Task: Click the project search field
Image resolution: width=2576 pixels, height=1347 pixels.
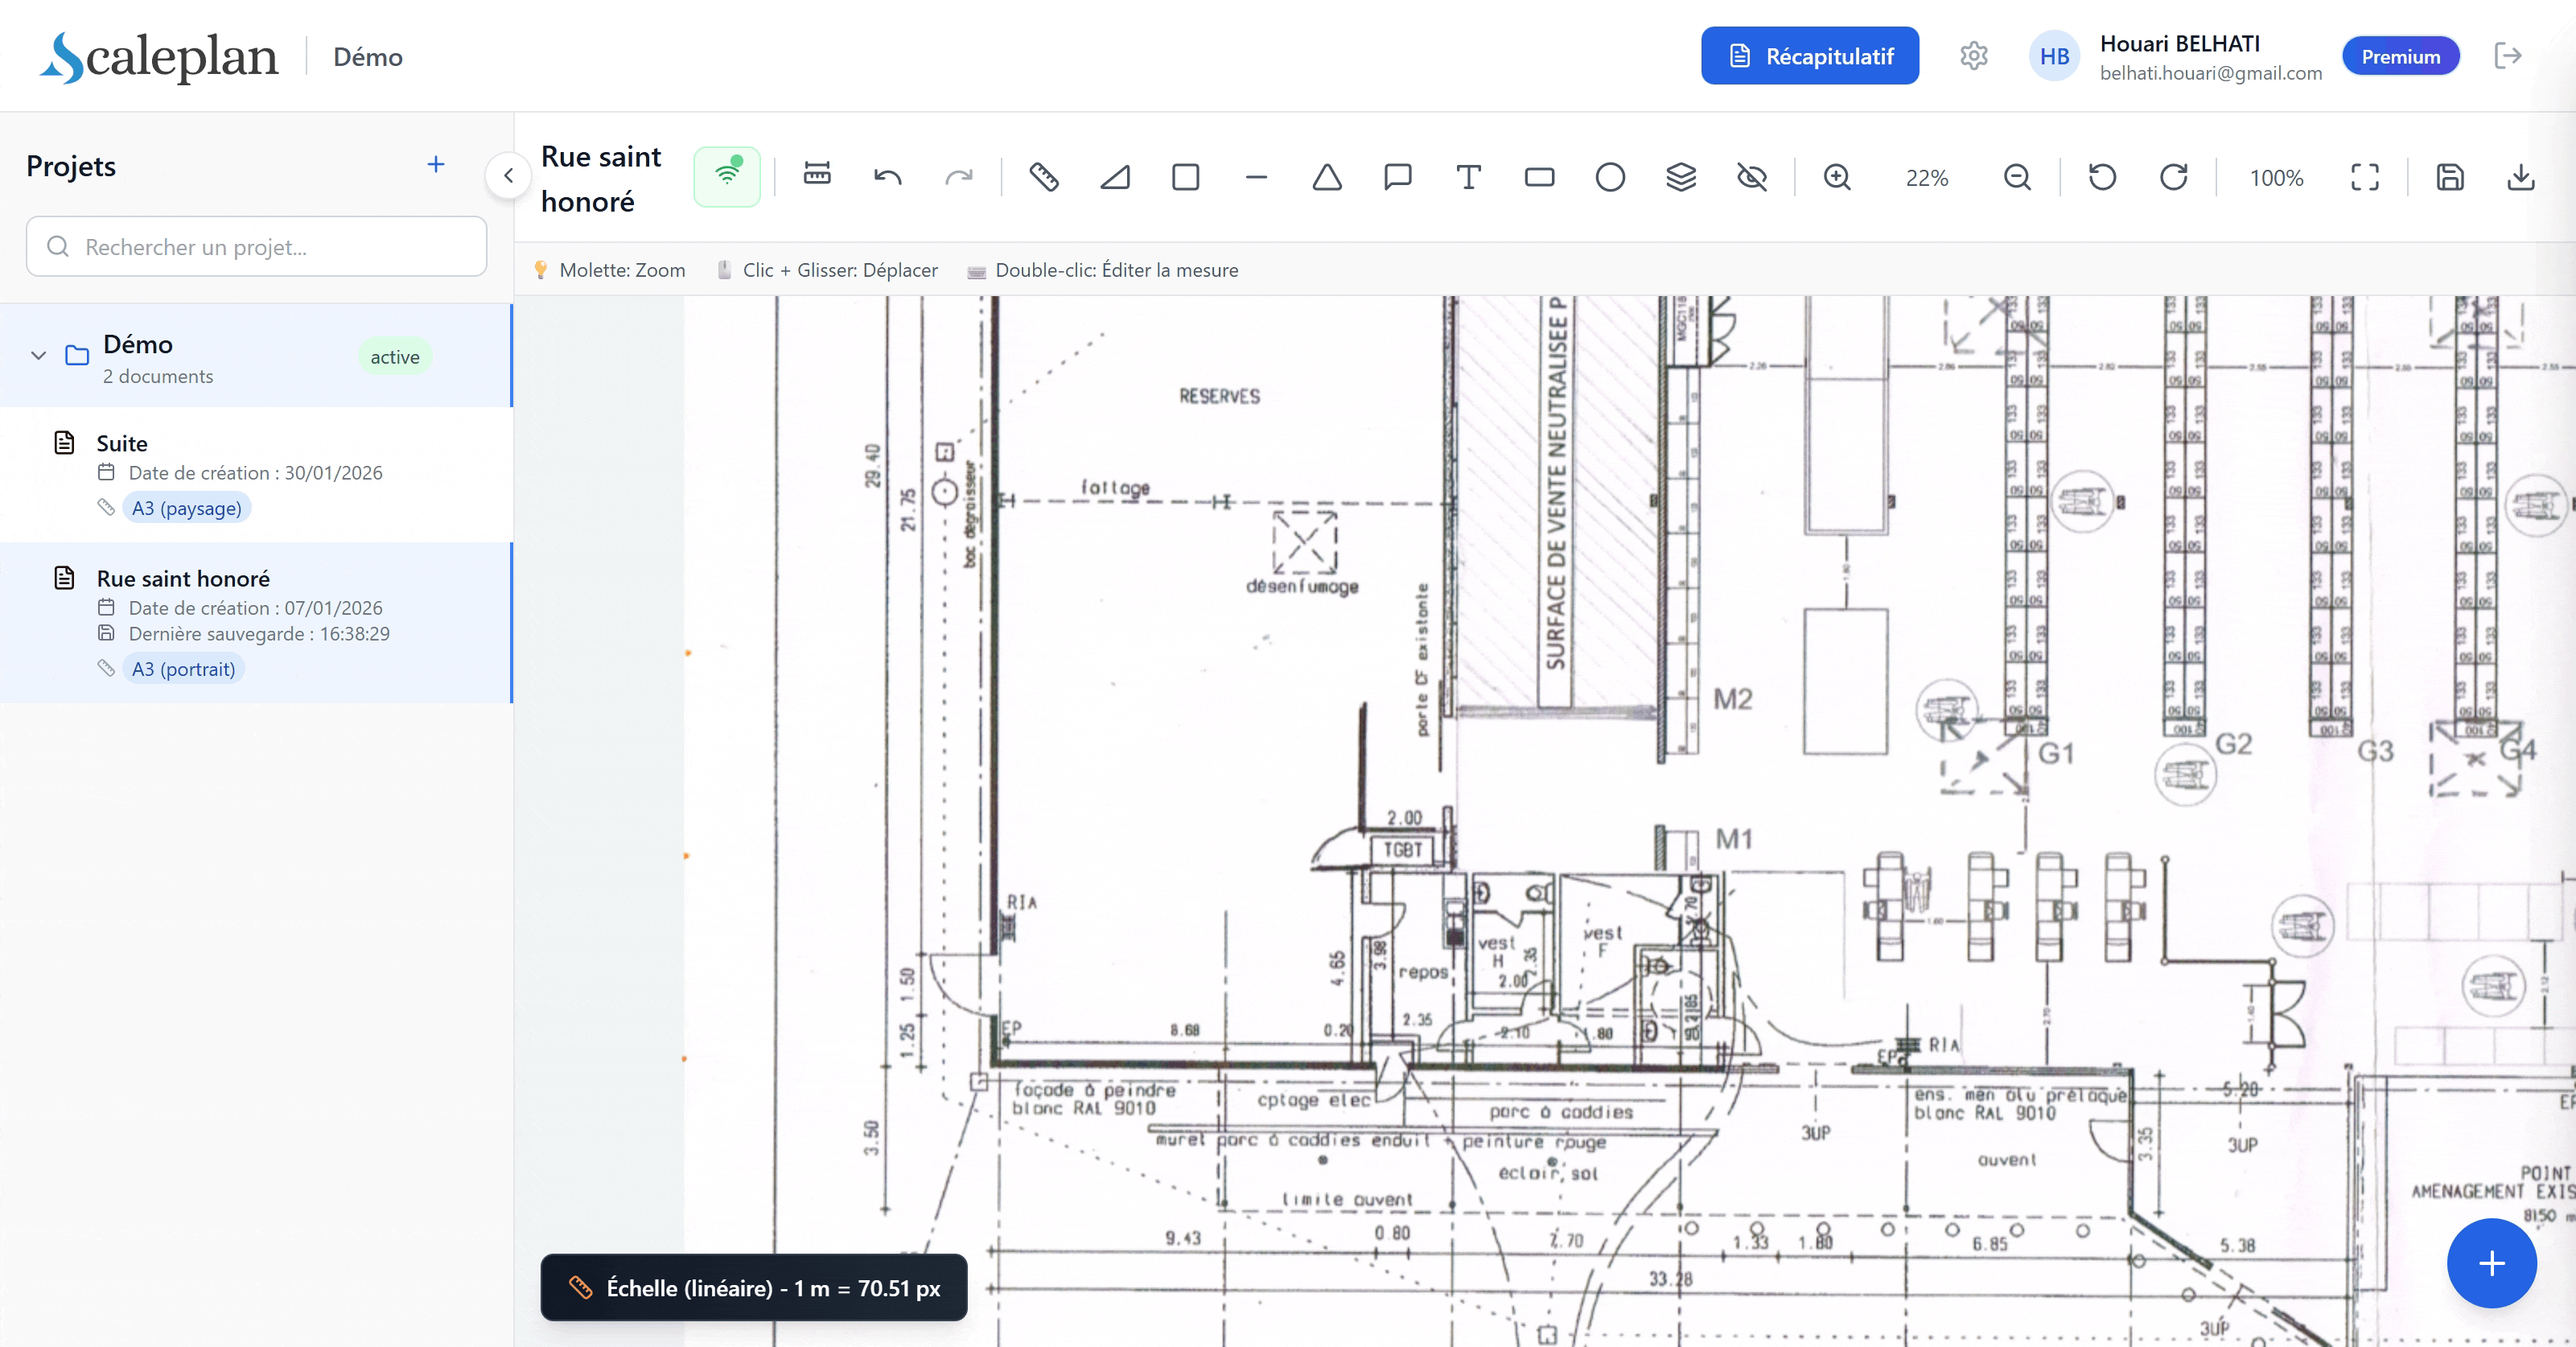Action: point(257,246)
